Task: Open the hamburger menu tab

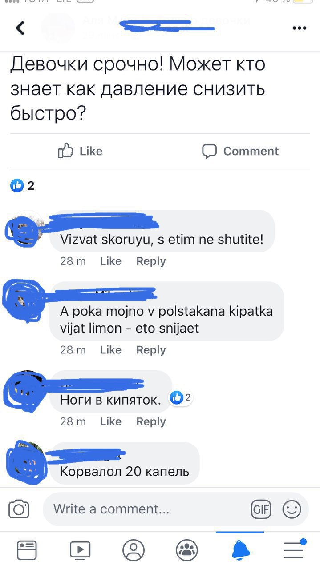Action: pos(294,549)
